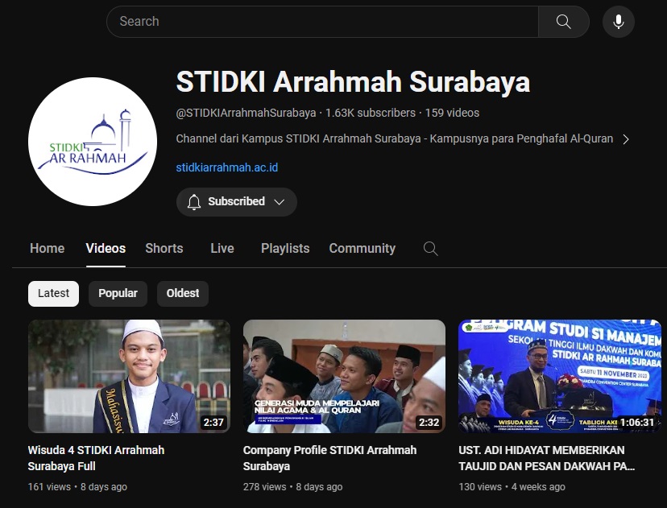This screenshot has width=667, height=508.
Task: Play the Ust. Adi Hidayat video thumbnail
Action: (x=560, y=376)
